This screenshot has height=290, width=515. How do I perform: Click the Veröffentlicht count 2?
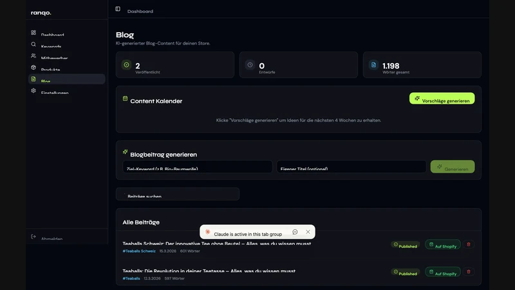point(138,66)
